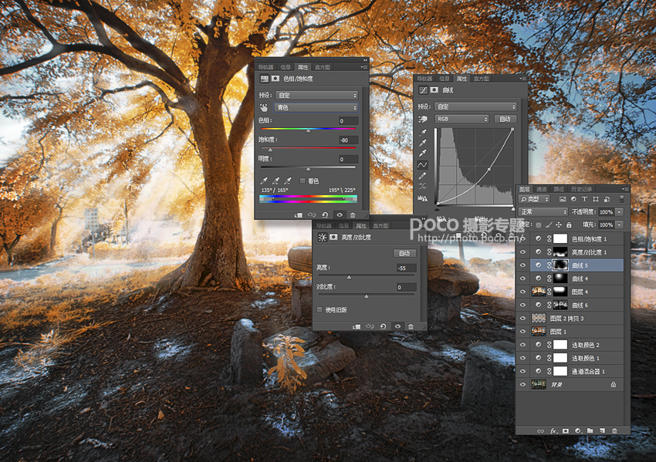Click the saturation 饱和度 slider handle
The image size is (656, 462).
tap(270, 150)
